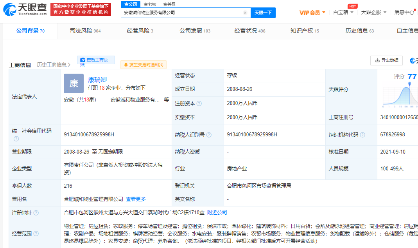Click the bell icon on 发生变更时通知我
The width and height of the screenshot is (418, 248).
(x=126, y=65)
